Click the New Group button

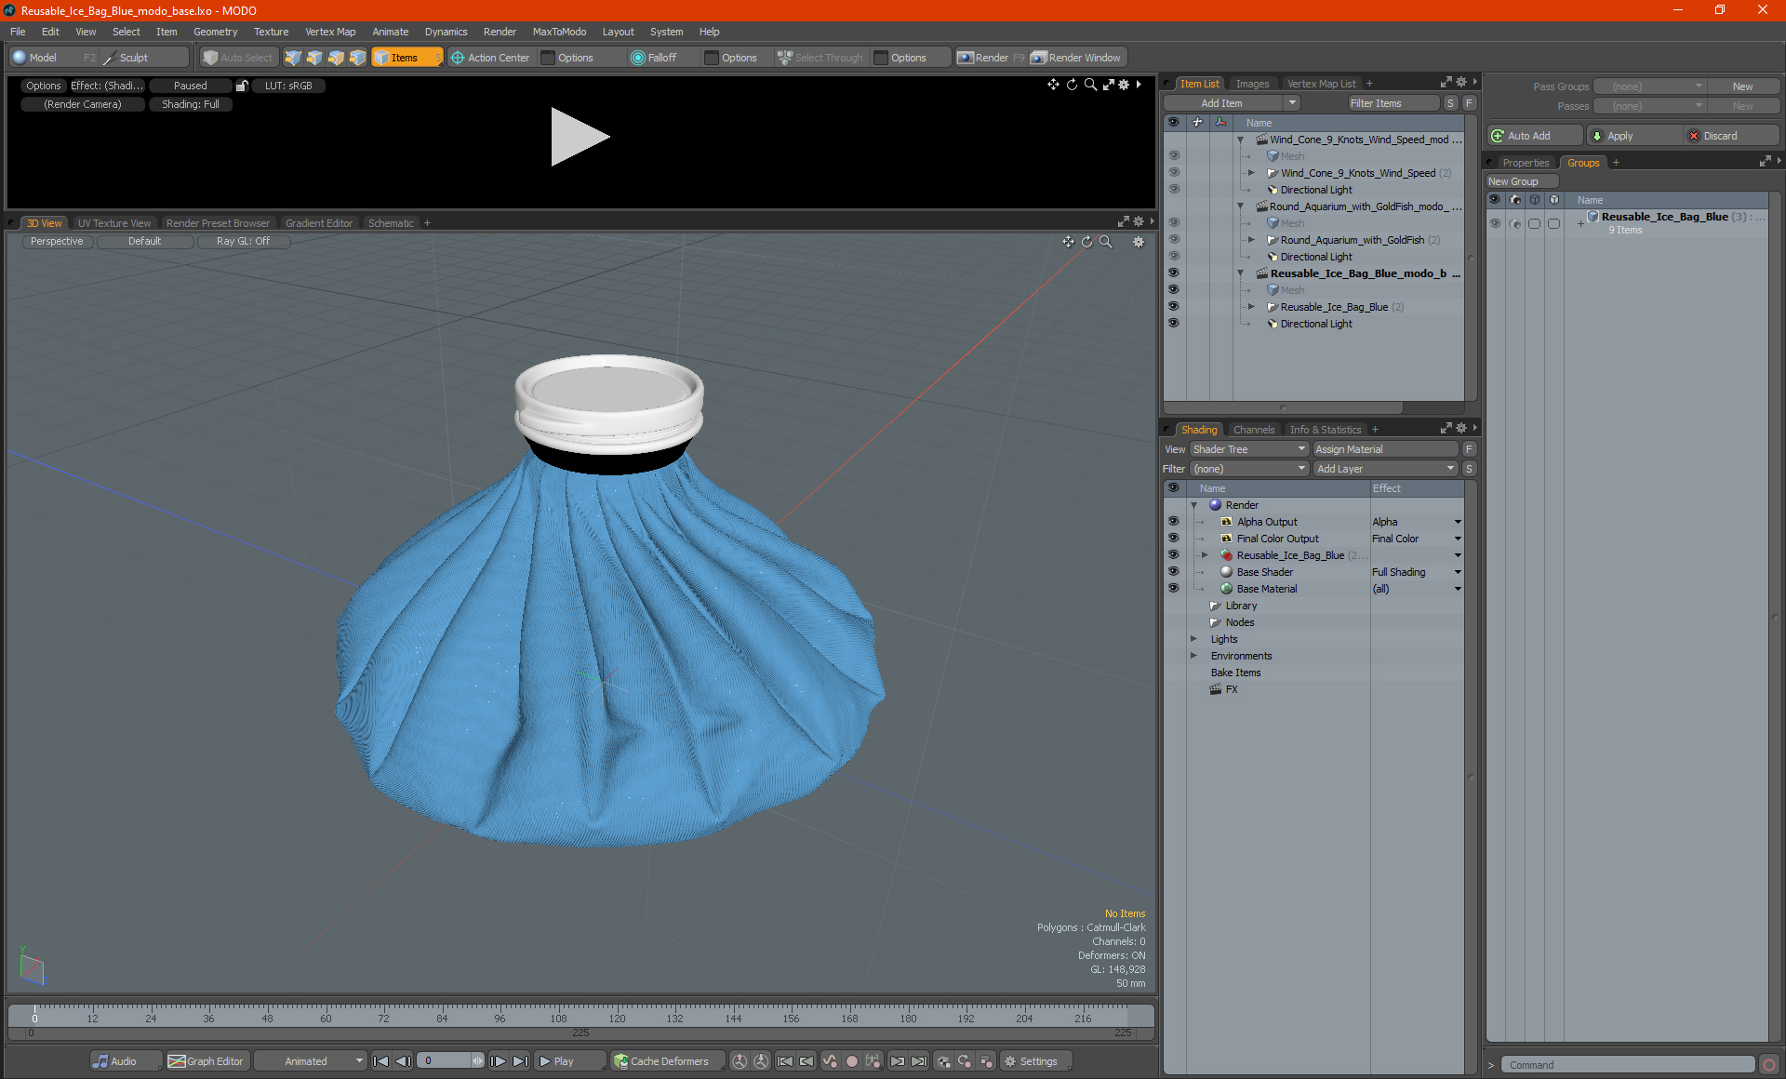tap(1522, 181)
